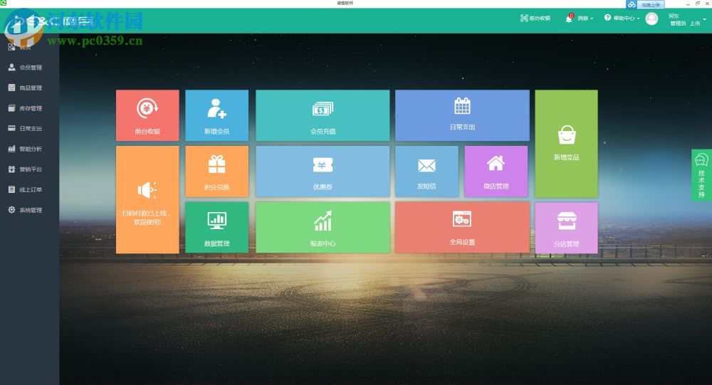Open 技术支持 chat support side tab
Image resolution: width=712 pixels, height=385 pixels.
click(x=701, y=175)
